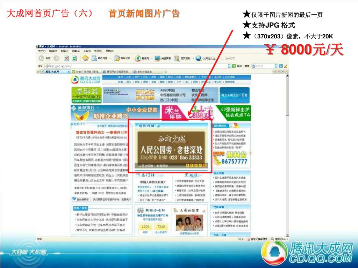358x268 pixels.
Task: Click the green Refresh page icon
Action: click(x=74, y=58)
